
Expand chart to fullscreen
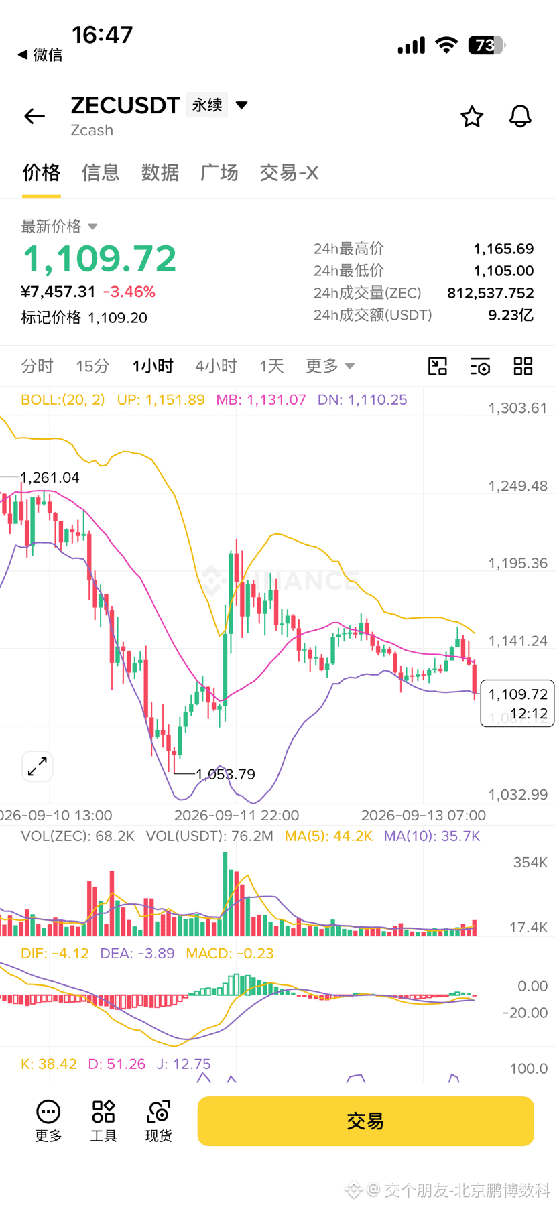(x=38, y=766)
